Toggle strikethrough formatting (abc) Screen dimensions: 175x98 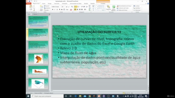click(62, 10)
